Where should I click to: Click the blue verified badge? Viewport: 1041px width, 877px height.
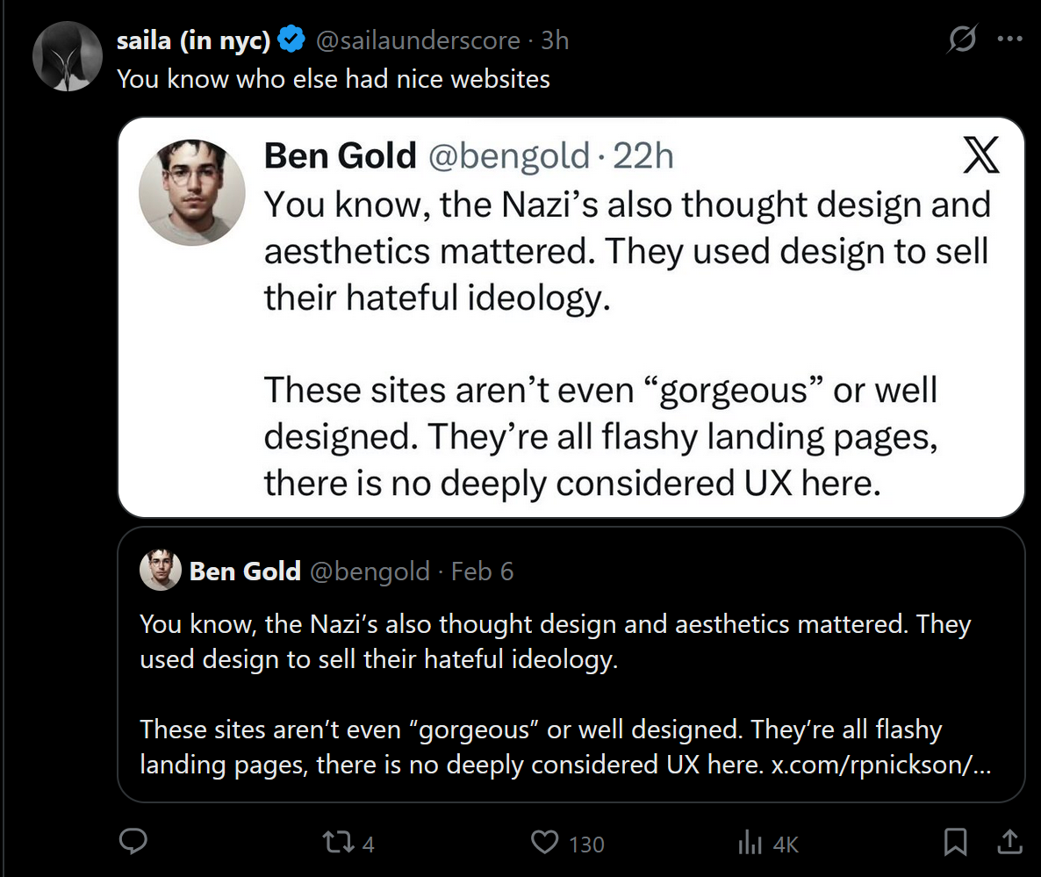(x=292, y=40)
